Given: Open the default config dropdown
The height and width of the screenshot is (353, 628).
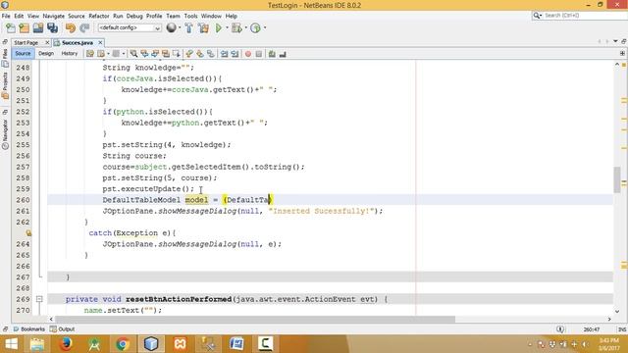Looking at the screenshot, I should [130, 27].
